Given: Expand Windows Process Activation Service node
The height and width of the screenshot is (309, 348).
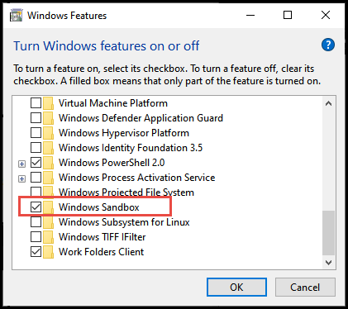Looking at the screenshot, I should [x=21, y=179].
